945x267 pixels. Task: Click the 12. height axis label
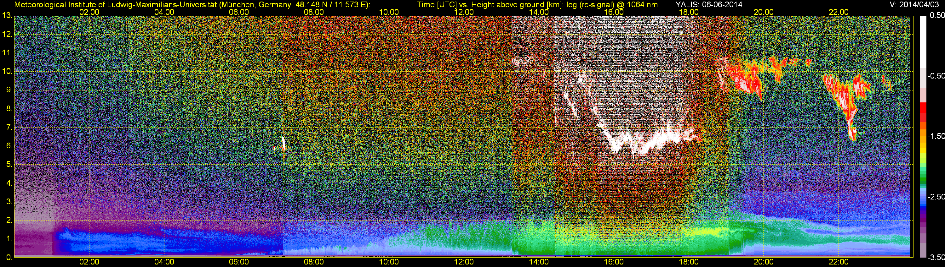pyautogui.click(x=7, y=34)
